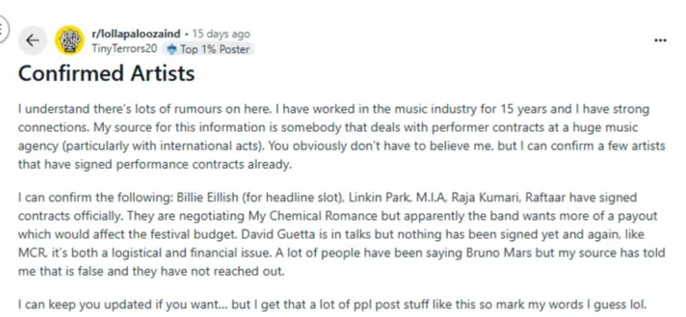The height and width of the screenshot is (317, 686).
Task: Open TinyTerrors20 user profile
Action: coord(124,48)
